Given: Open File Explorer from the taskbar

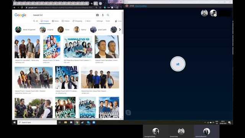Looking at the screenshot, I should click(65, 122).
